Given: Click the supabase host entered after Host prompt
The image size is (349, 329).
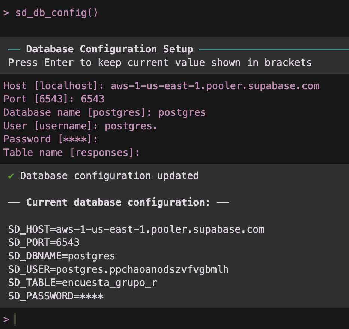Looking at the screenshot, I should pos(215,86).
